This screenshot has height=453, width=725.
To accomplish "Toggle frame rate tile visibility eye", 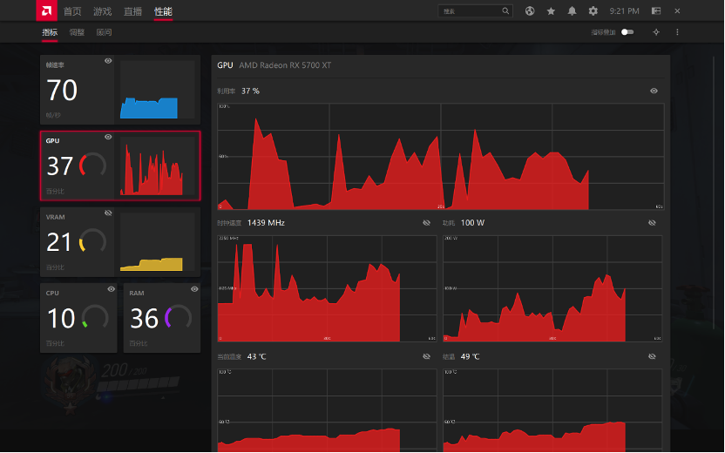I will click(108, 61).
